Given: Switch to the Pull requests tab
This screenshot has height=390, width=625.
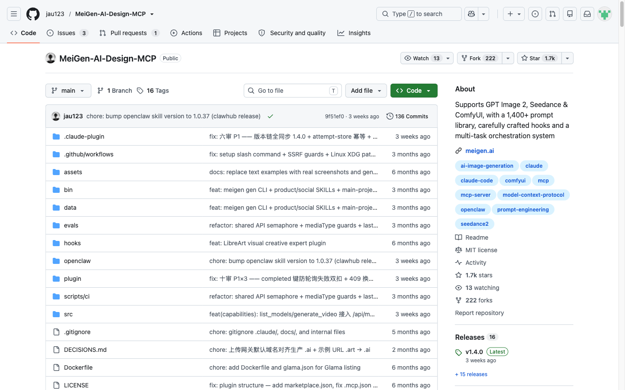Looking at the screenshot, I should [129, 33].
